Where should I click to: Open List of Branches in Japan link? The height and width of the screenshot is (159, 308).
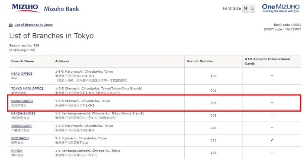coord(33,25)
